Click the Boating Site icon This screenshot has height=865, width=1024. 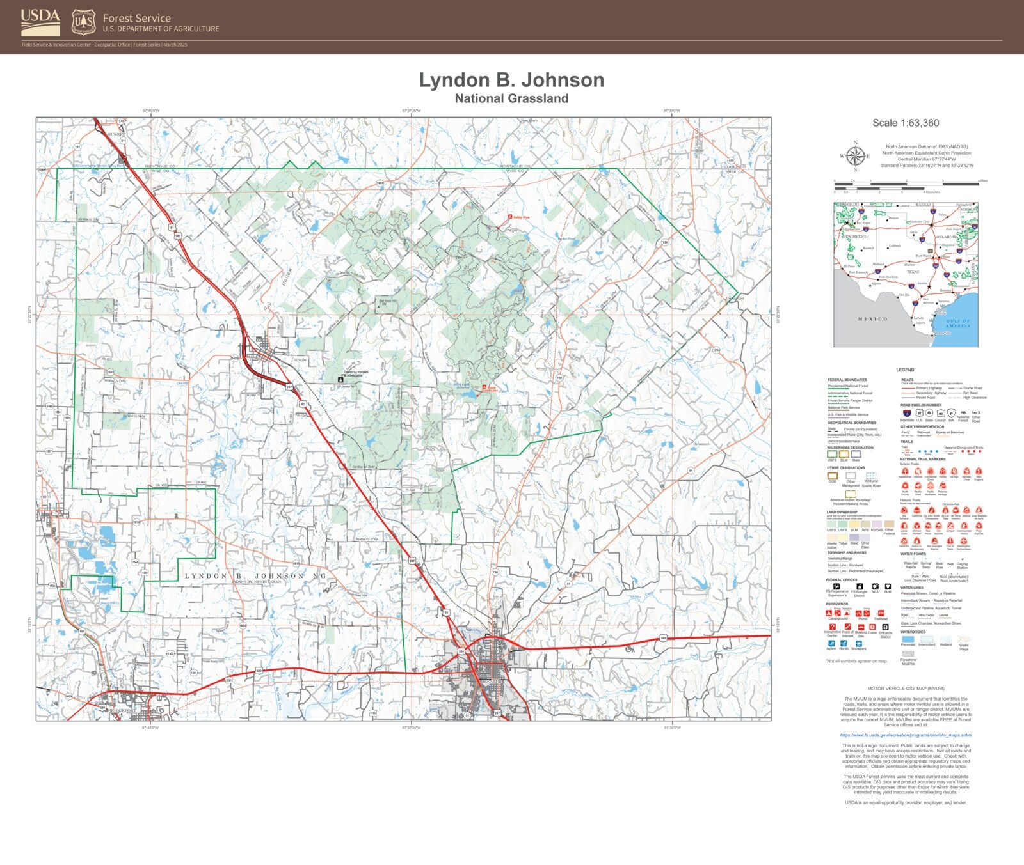[x=861, y=627]
